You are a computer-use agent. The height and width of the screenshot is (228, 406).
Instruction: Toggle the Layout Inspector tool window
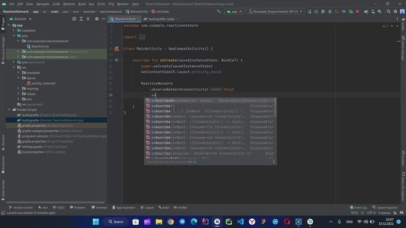[385, 208]
